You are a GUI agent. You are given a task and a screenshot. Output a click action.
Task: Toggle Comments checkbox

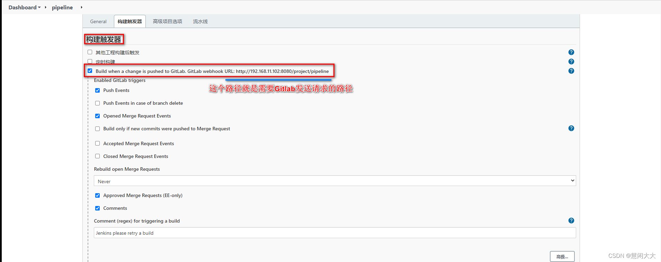tap(98, 208)
